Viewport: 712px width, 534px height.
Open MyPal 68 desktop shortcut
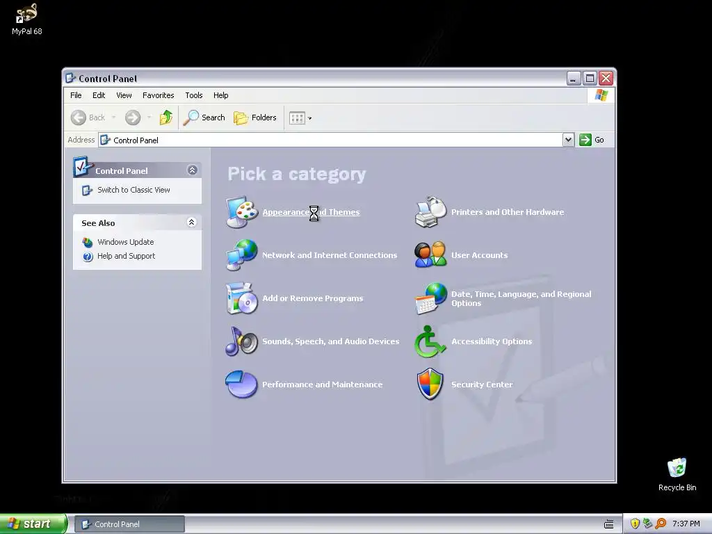click(x=27, y=19)
